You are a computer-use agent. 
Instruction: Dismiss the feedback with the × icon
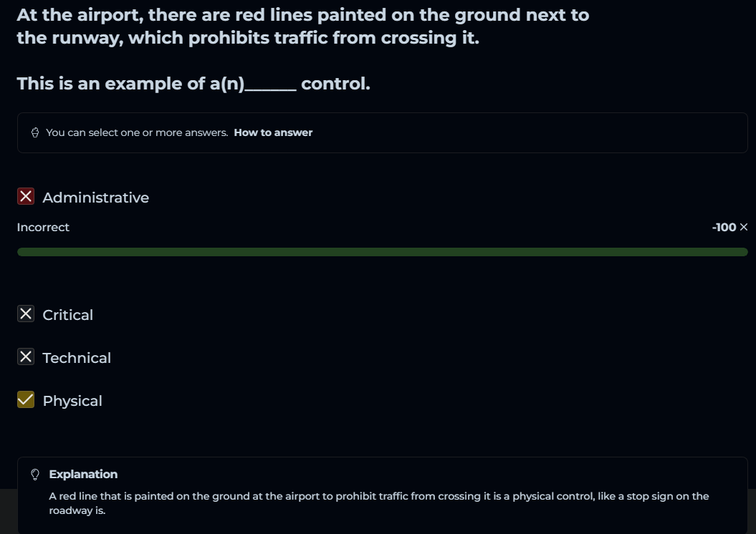[743, 227]
